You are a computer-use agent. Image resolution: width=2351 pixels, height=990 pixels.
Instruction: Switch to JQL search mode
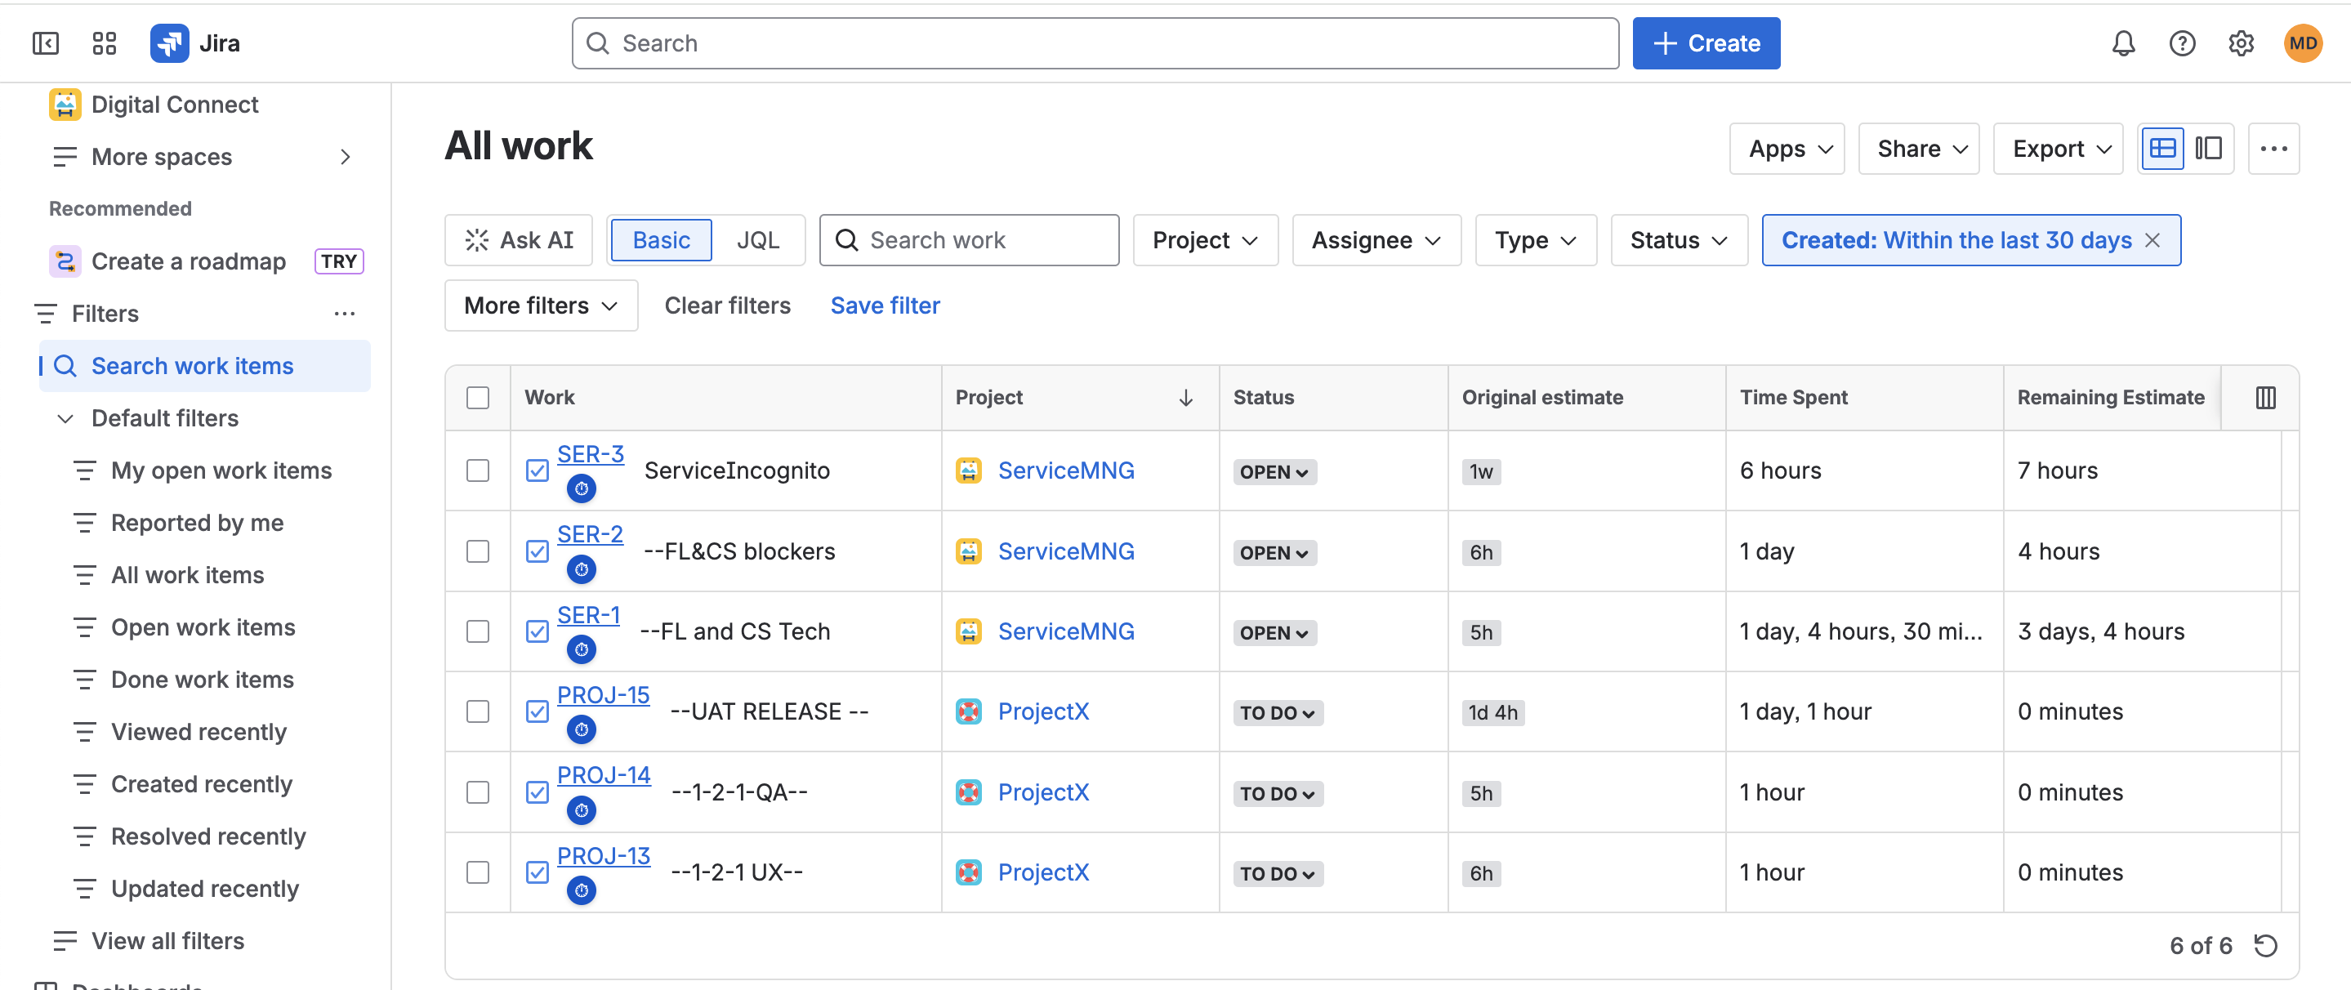click(757, 240)
